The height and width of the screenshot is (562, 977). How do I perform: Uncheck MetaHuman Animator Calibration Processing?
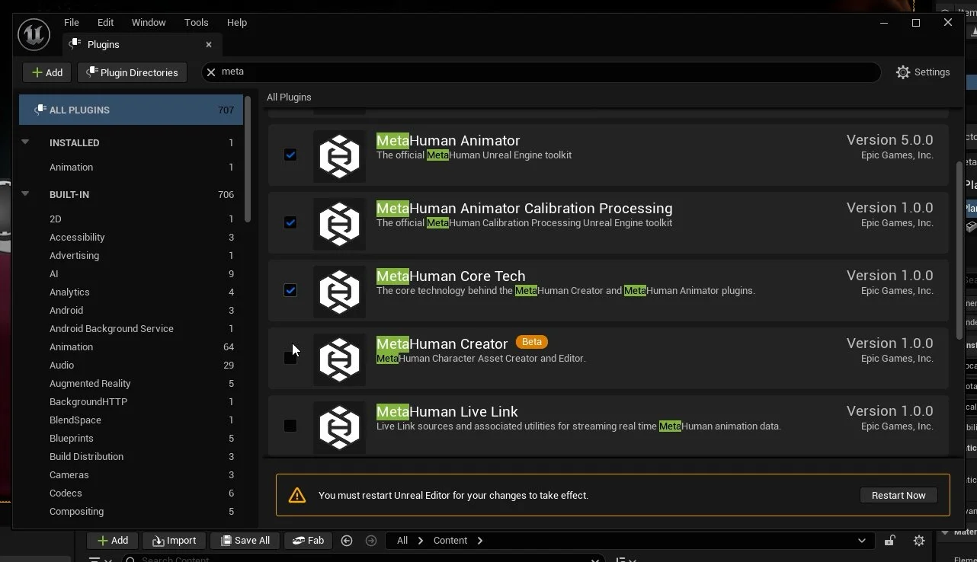click(290, 222)
